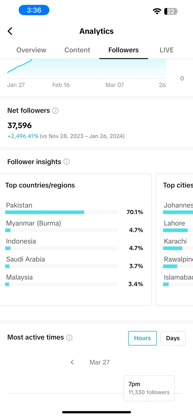Switch to the Content tab

tap(77, 50)
